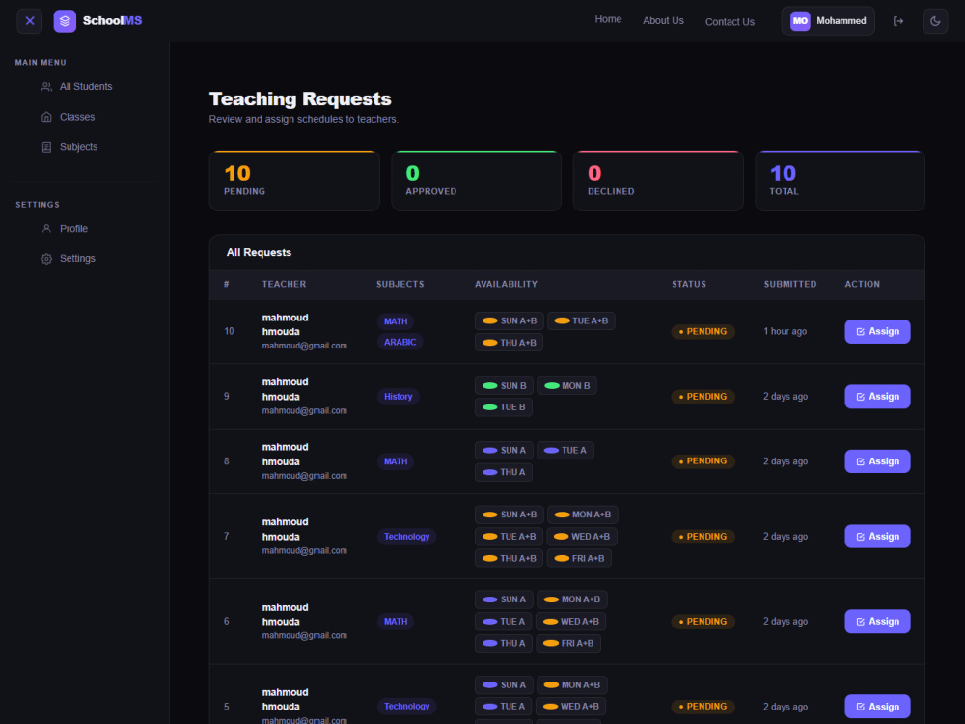Click the TEACHER column header

[284, 284]
